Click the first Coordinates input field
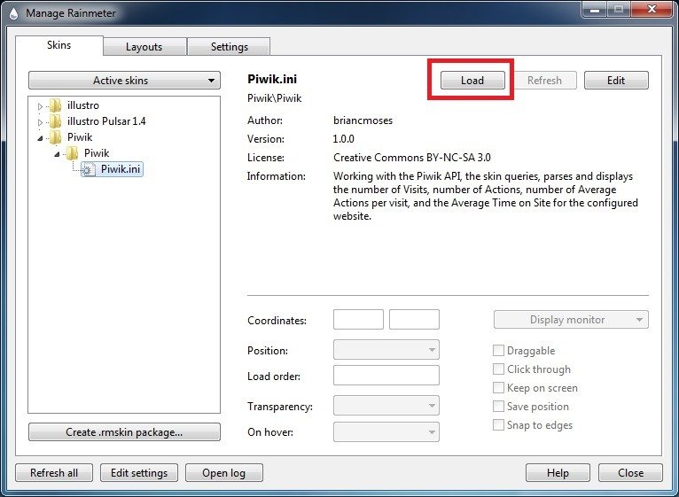 [358, 320]
